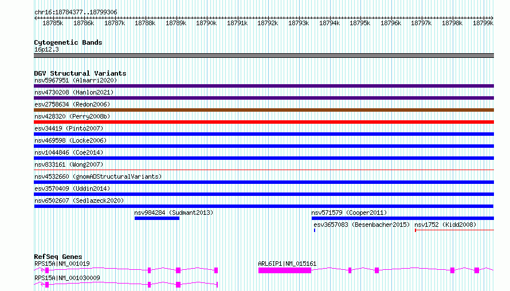Click the 18793k ruler tick label
510x291 pixels.
pos(299,23)
